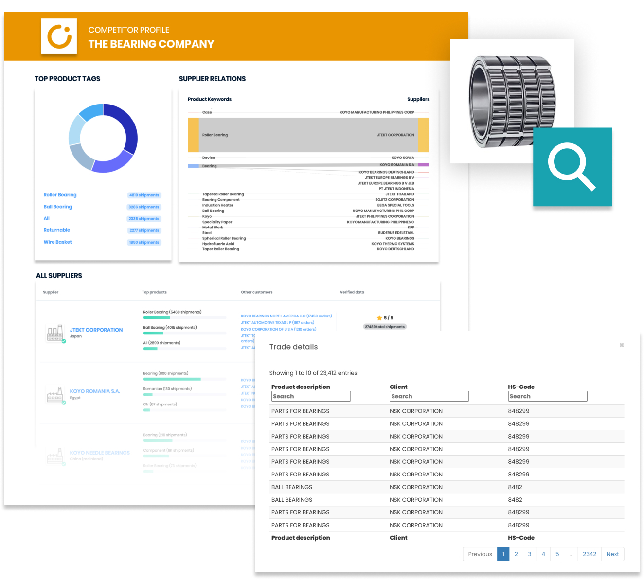
Task: Open the Ball Bearing product tag
Action: click(57, 207)
